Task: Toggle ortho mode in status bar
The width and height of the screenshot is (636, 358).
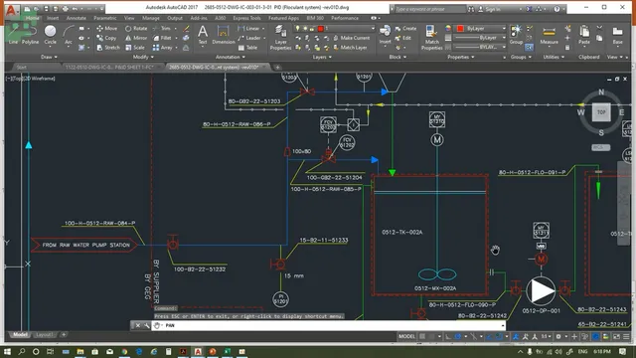Action: click(x=448, y=336)
